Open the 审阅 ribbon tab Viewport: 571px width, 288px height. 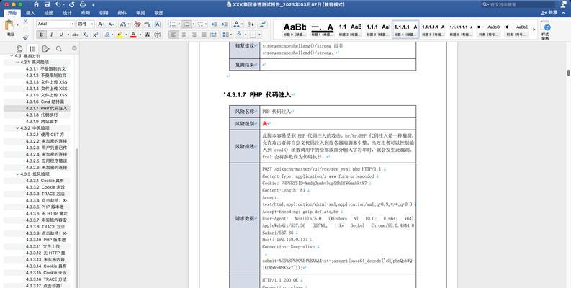pos(140,13)
